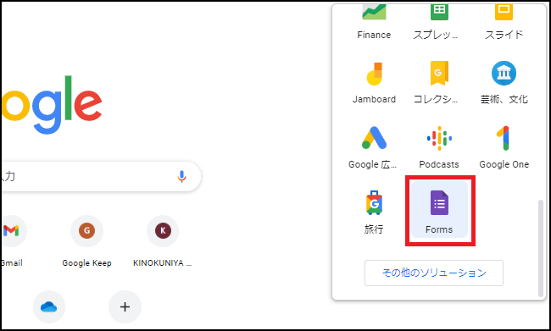Launch Google Ads app
The height and width of the screenshot is (331, 551).
tap(374, 147)
